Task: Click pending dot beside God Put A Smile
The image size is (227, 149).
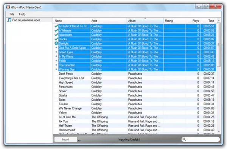Action: (x=56, y=48)
